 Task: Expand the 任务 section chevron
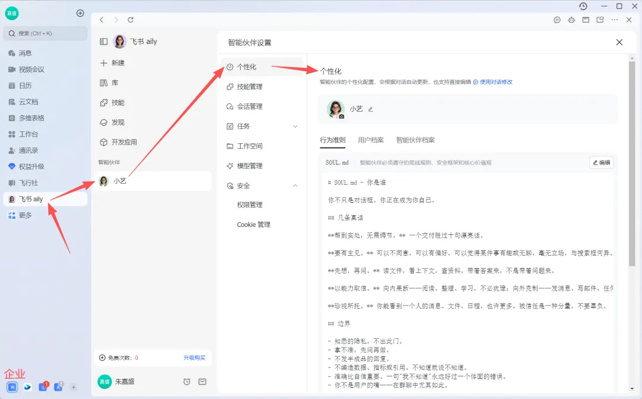(295, 126)
